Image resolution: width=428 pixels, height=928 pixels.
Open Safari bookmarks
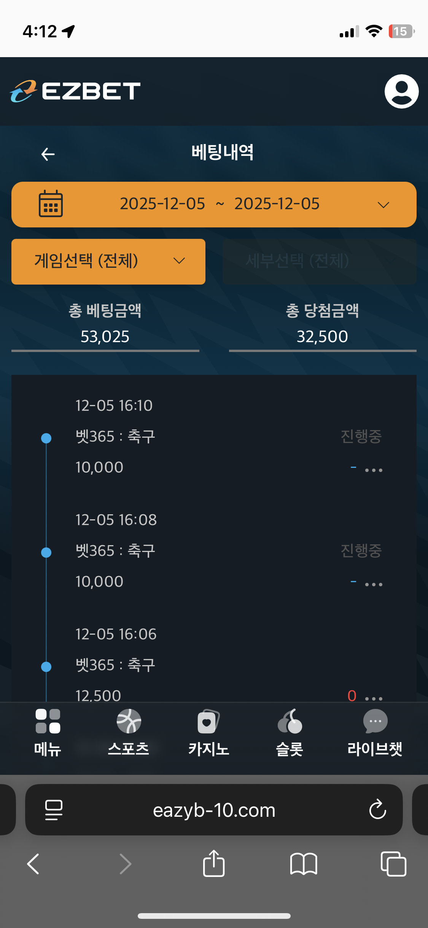[303, 864]
